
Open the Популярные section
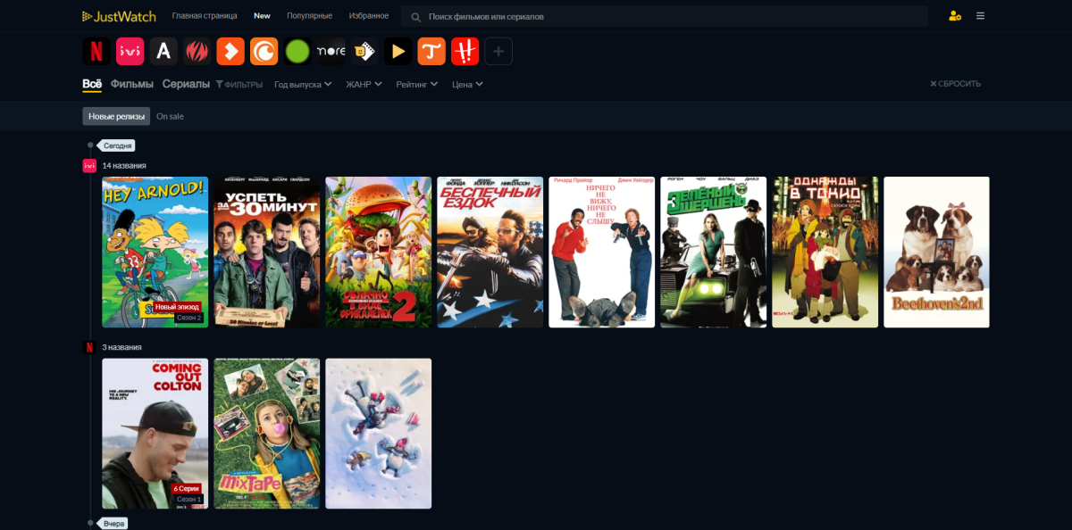pos(310,16)
